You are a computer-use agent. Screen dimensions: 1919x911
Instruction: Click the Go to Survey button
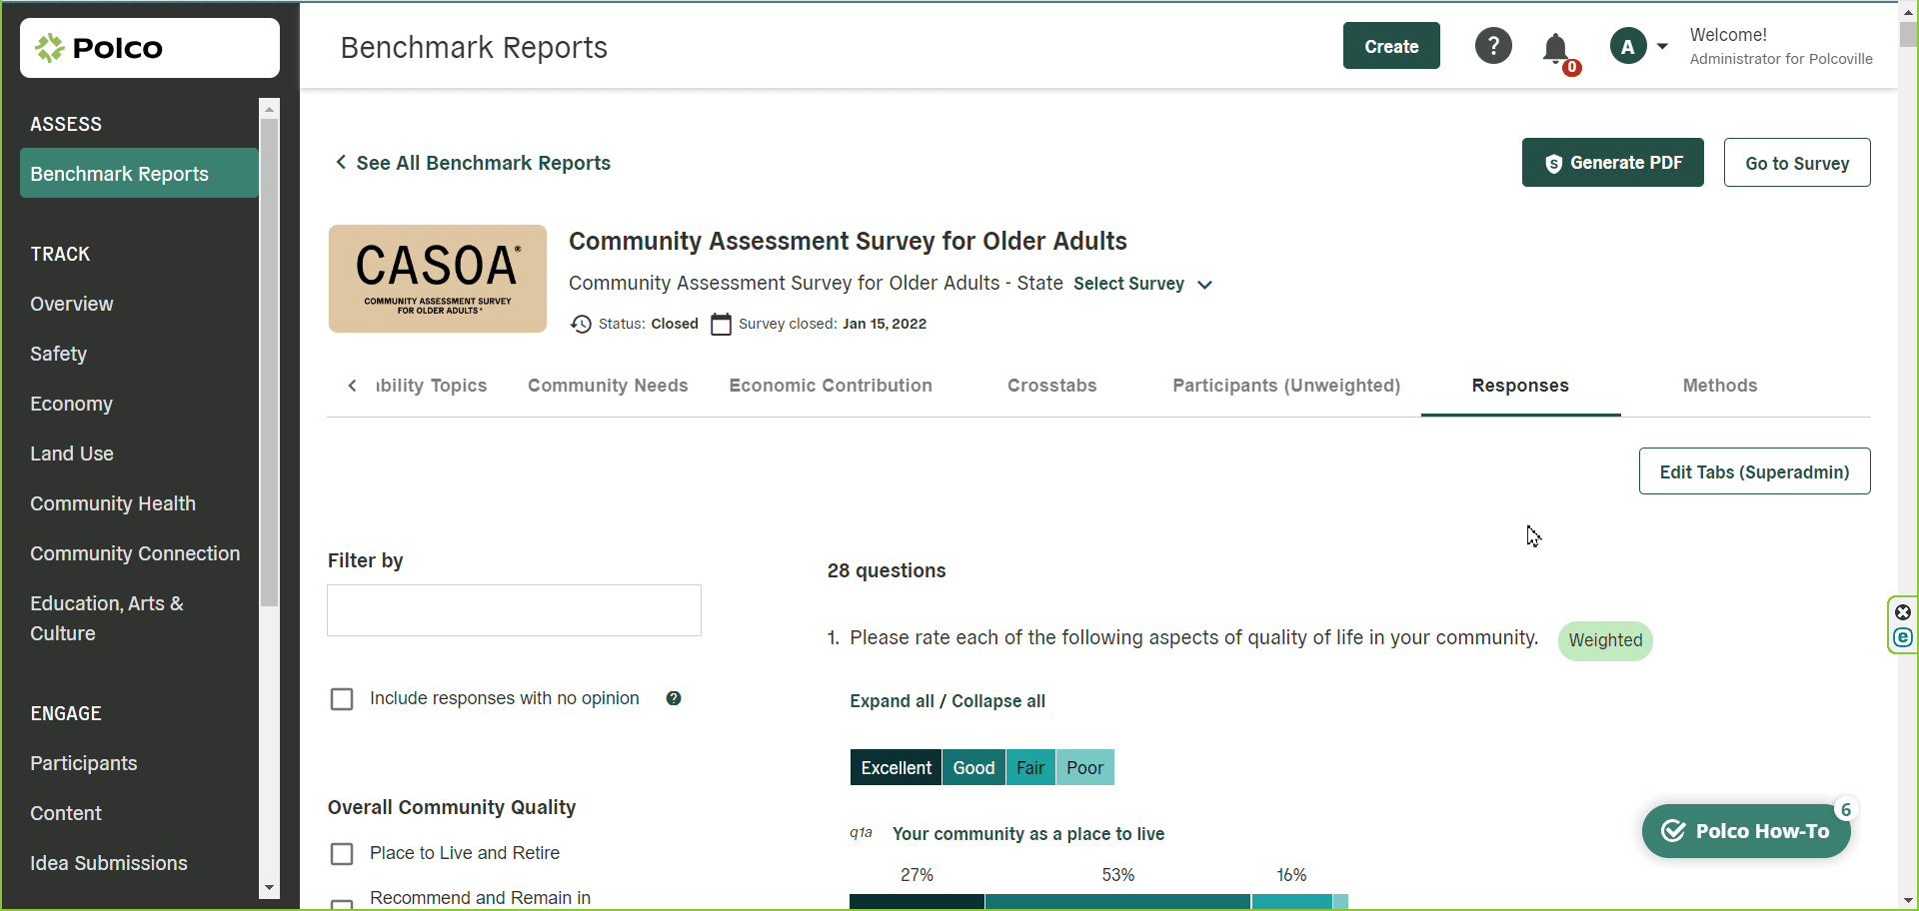[x=1796, y=163]
